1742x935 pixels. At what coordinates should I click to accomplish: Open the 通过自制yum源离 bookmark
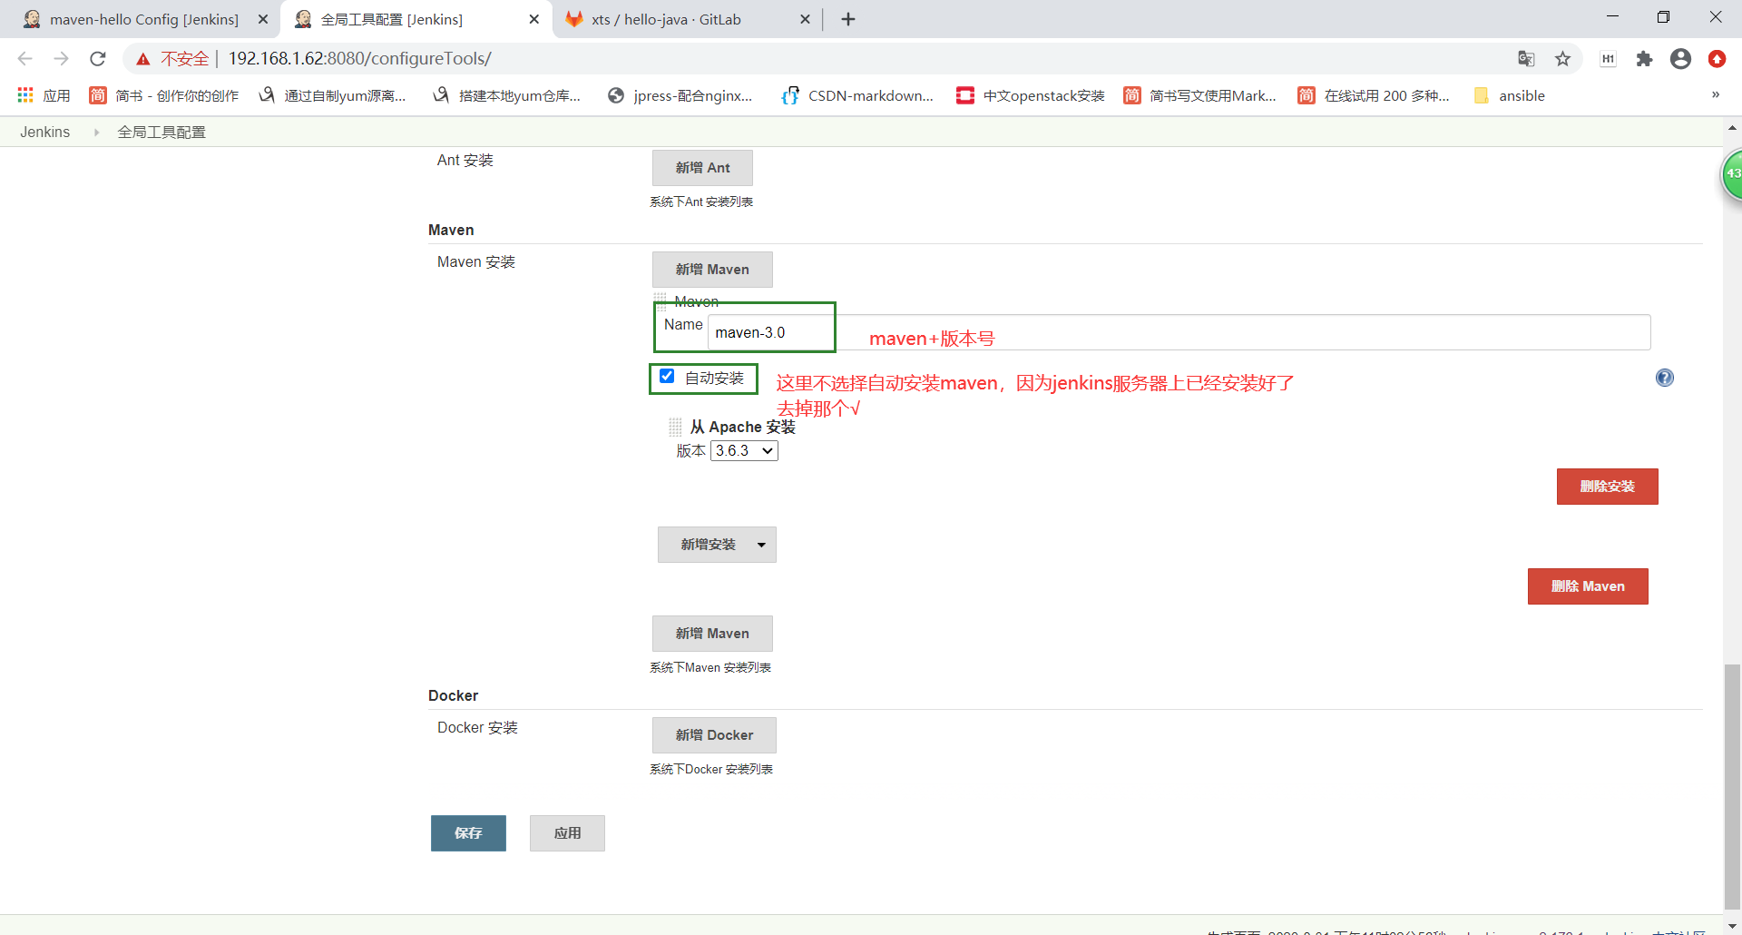pyautogui.click(x=332, y=95)
